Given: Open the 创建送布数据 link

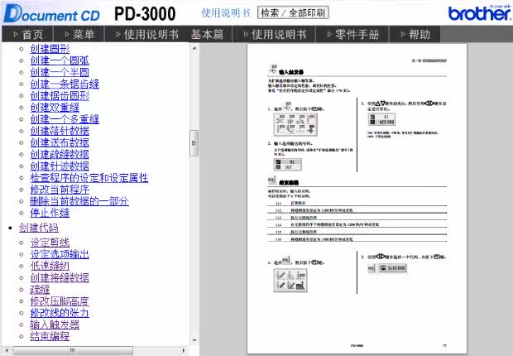Looking at the screenshot, I should tap(60, 142).
